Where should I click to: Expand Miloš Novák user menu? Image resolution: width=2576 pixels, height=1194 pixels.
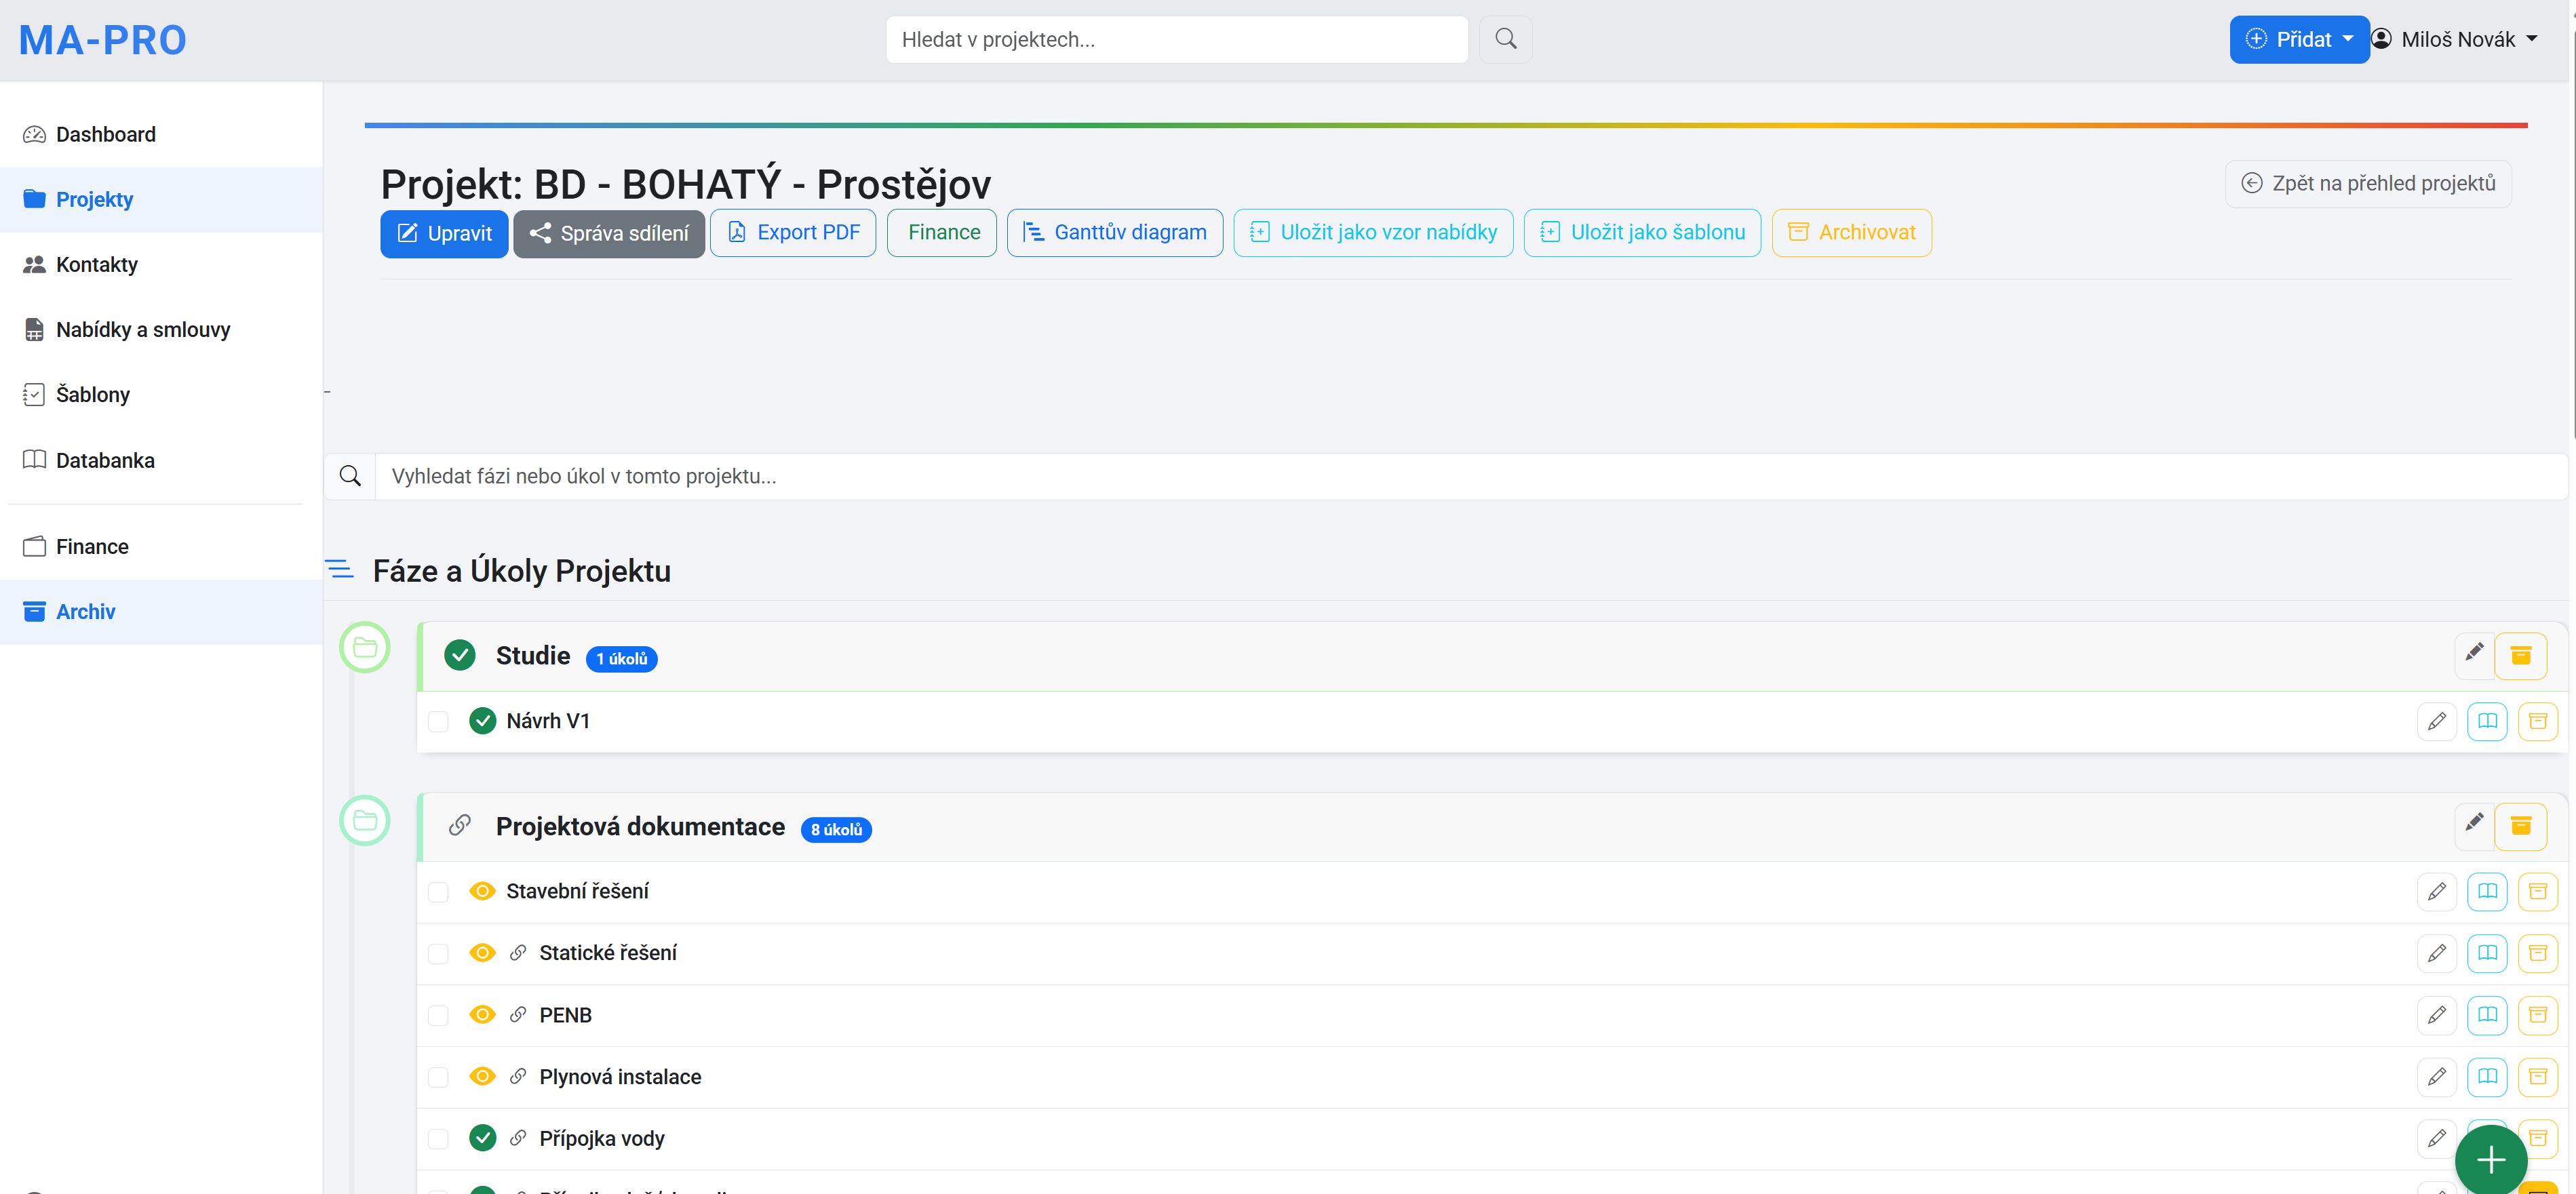2457,39
